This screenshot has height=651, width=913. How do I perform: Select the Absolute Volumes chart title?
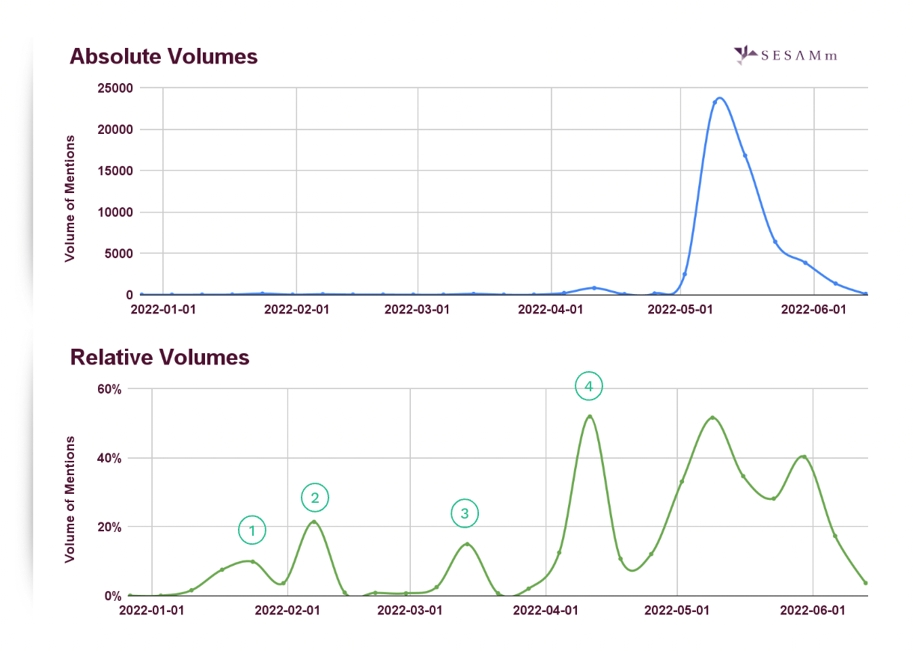pos(165,56)
